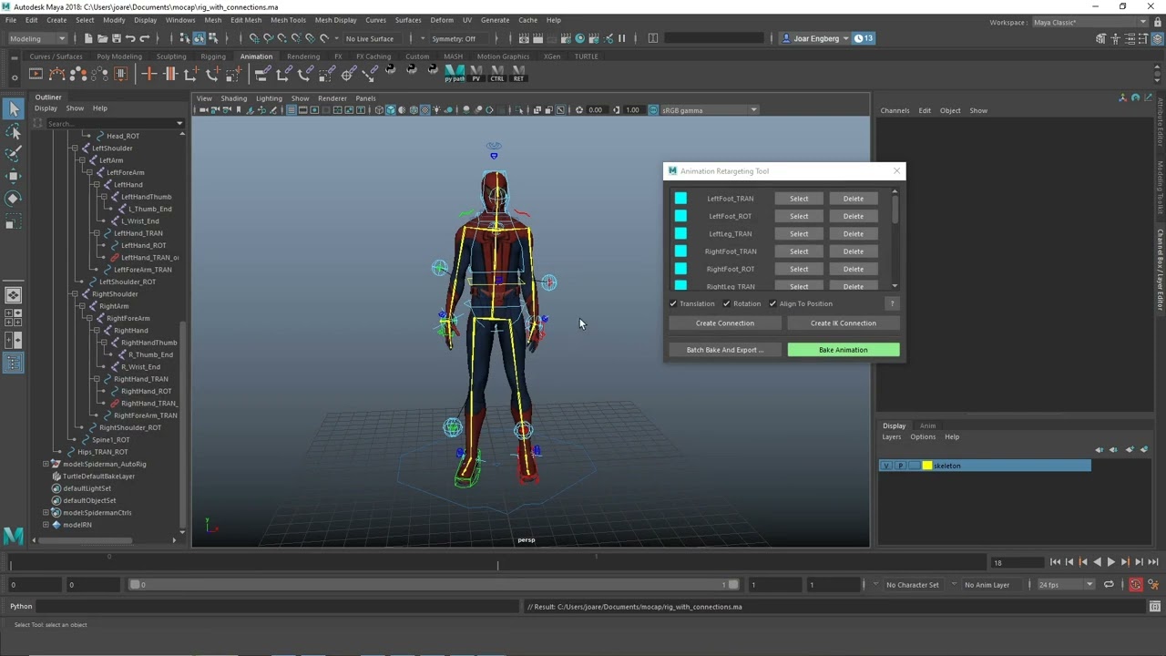
Task: Open the Modeling menu set dropdown
Action: (x=36, y=38)
